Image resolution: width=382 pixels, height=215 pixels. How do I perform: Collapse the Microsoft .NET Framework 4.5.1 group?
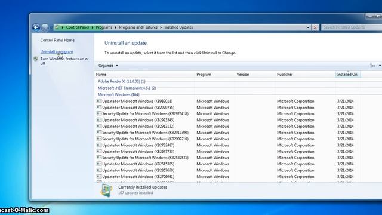pos(127,88)
